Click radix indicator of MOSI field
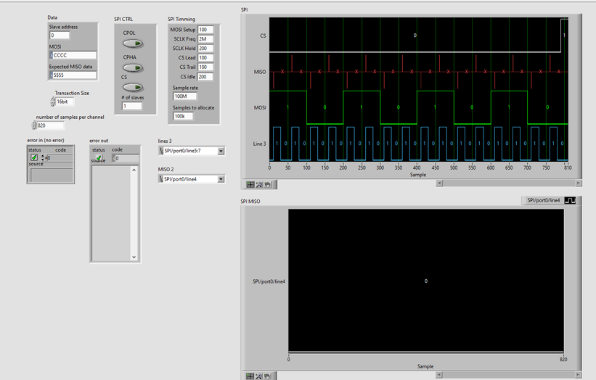The height and width of the screenshot is (380, 596). pos(52,55)
